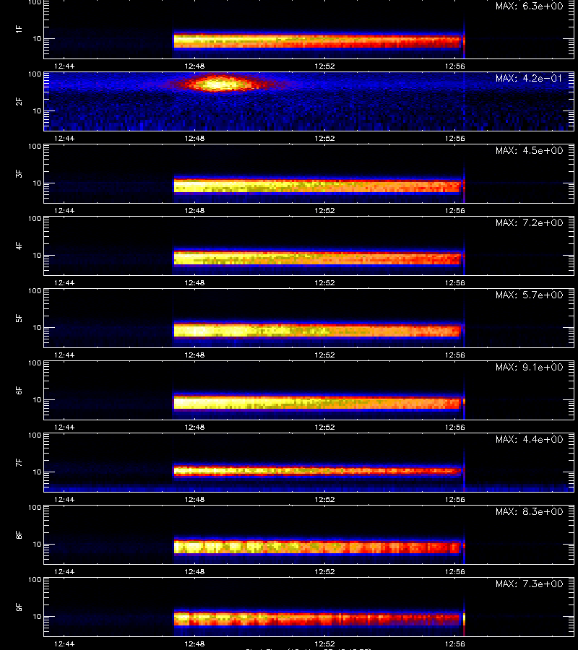Click the yellow band in the 6F spectrogram

pos(317,402)
